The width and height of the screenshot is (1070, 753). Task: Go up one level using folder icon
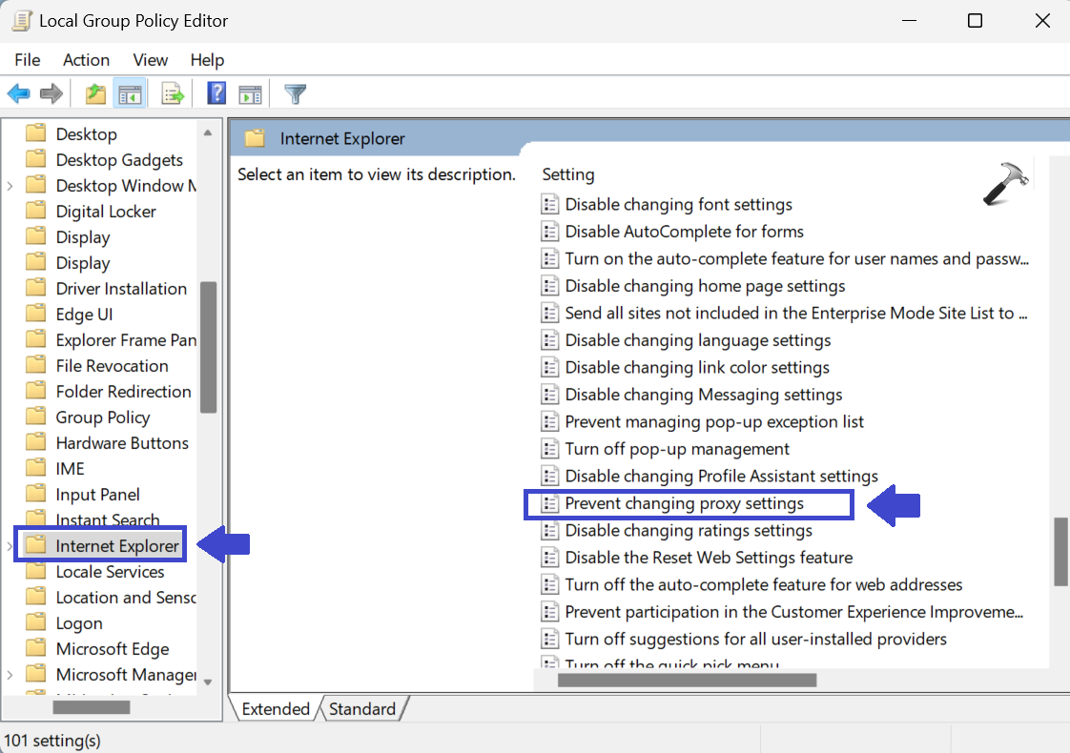pyautogui.click(x=95, y=93)
